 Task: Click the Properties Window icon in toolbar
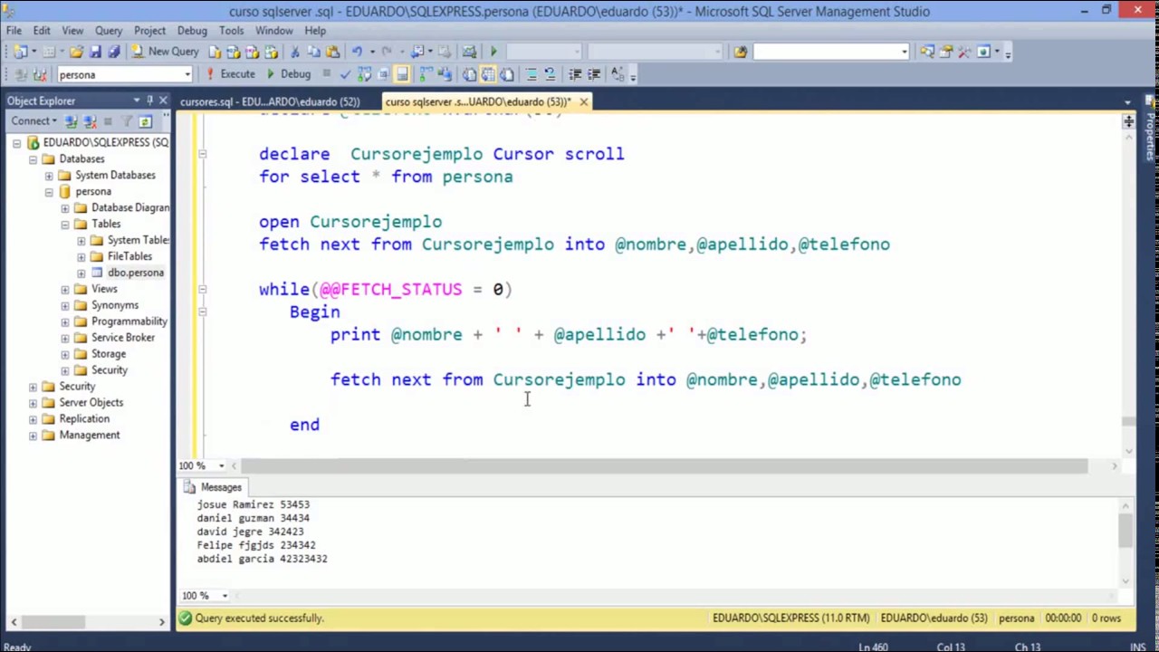coord(945,52)
